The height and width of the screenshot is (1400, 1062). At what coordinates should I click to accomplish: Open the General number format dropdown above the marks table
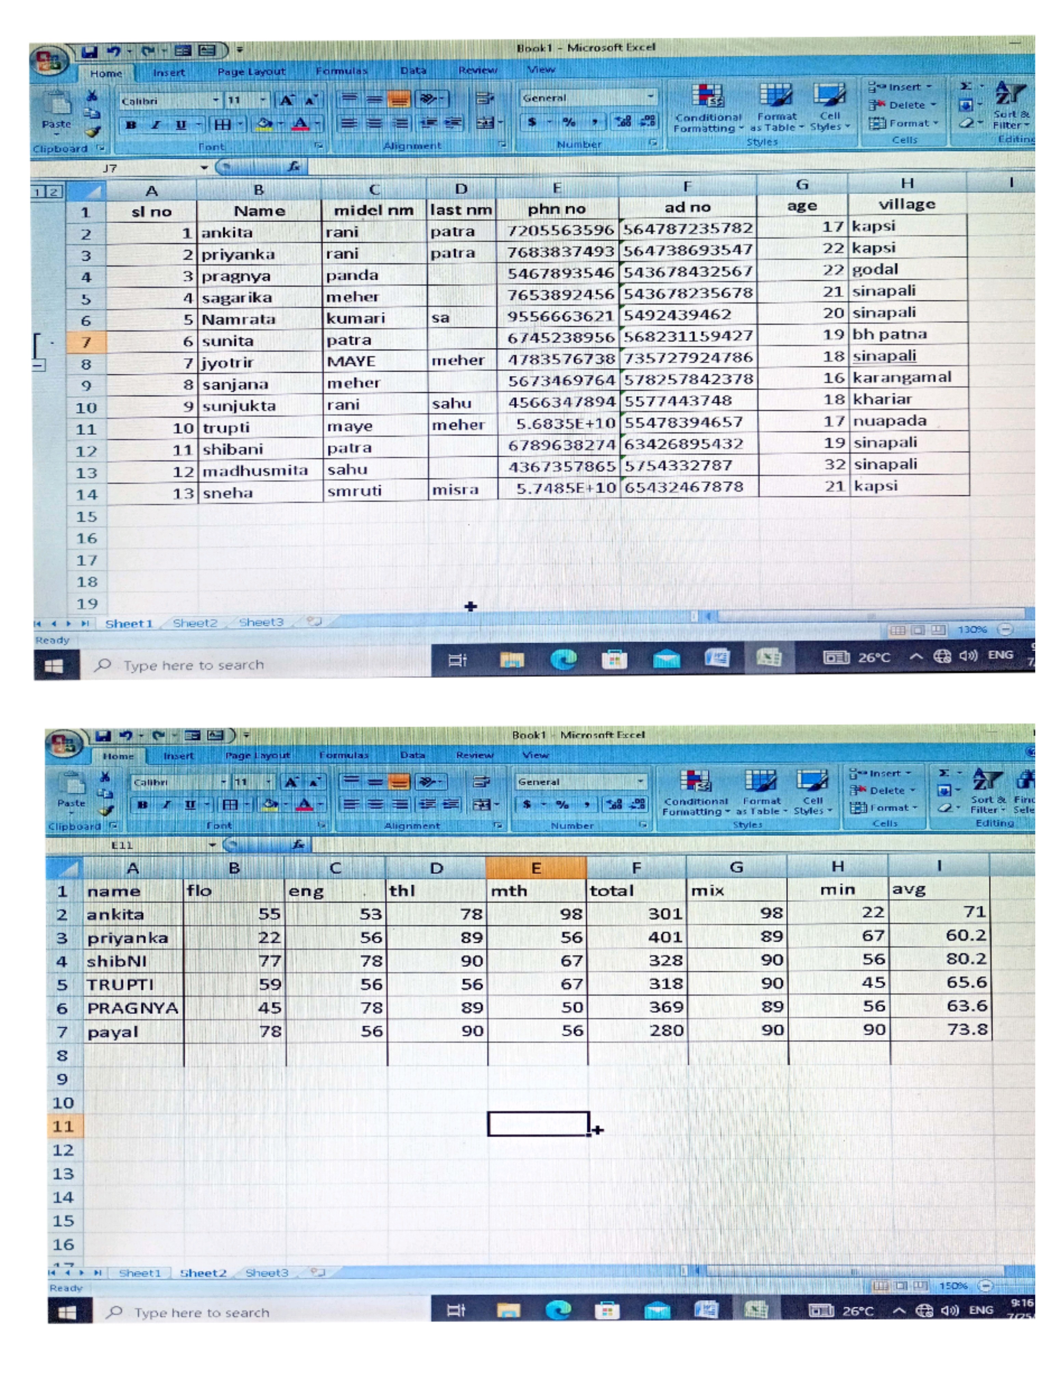(641, 782)
